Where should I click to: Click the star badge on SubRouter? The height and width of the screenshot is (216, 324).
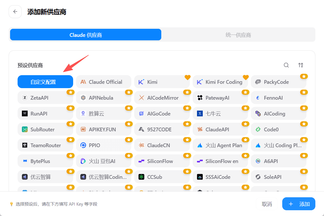[x=71, y=124]
